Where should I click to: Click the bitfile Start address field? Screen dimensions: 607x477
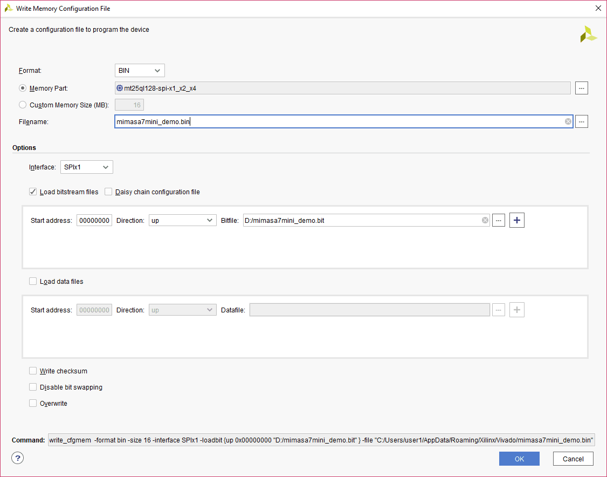94,220
